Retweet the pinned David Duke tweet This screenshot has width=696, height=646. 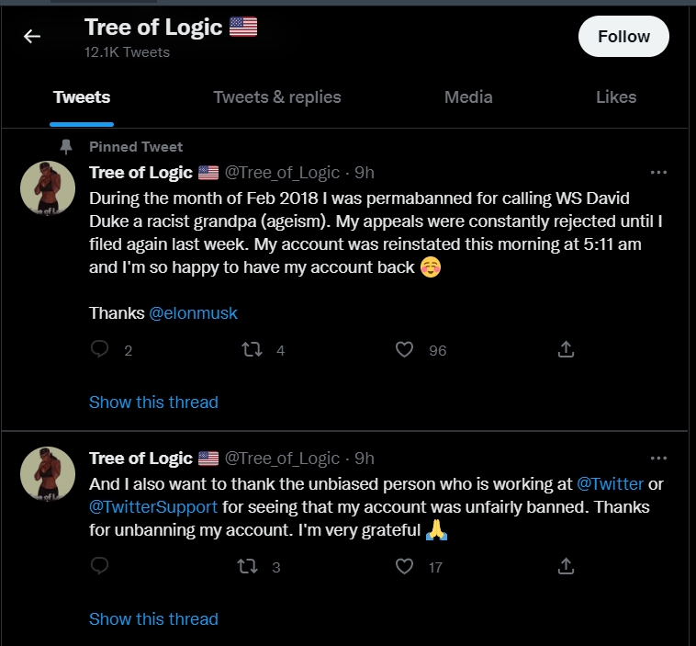(x=252, y=350)
